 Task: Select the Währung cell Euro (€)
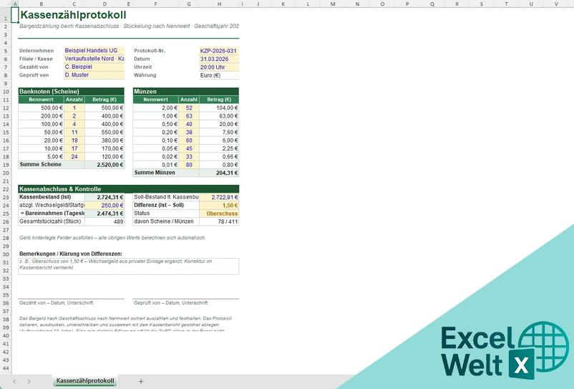219,75
